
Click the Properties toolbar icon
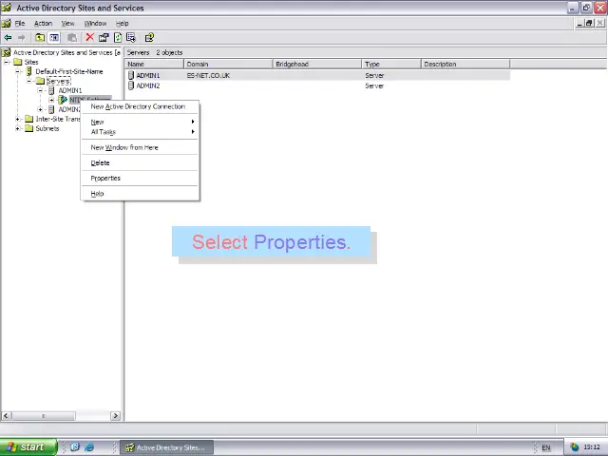104,38
